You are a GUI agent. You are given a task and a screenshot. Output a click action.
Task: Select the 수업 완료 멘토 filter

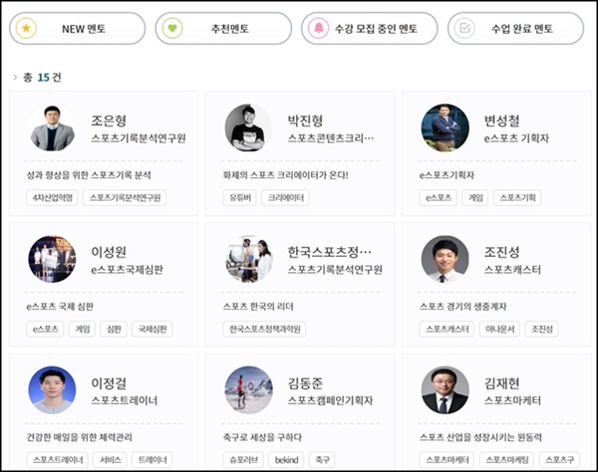[515, 29]
